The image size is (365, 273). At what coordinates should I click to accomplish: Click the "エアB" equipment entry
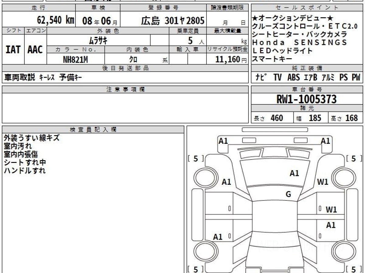click(311, 78)
